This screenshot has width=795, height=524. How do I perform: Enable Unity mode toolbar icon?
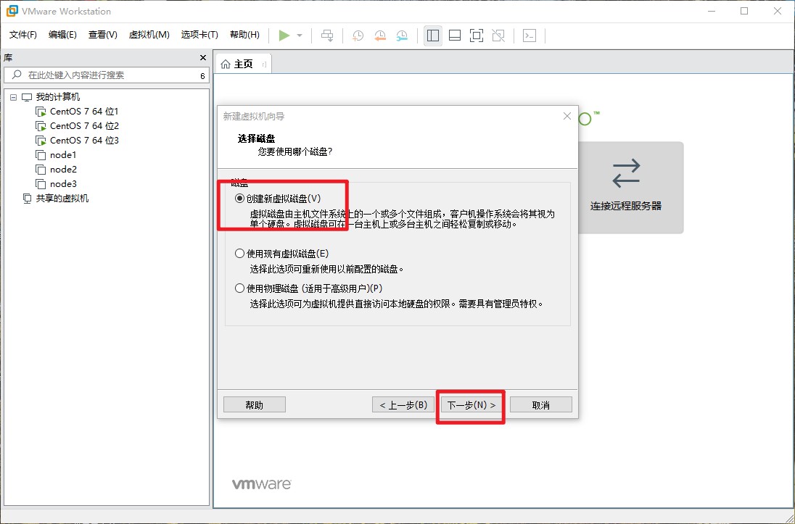point(498,36)
